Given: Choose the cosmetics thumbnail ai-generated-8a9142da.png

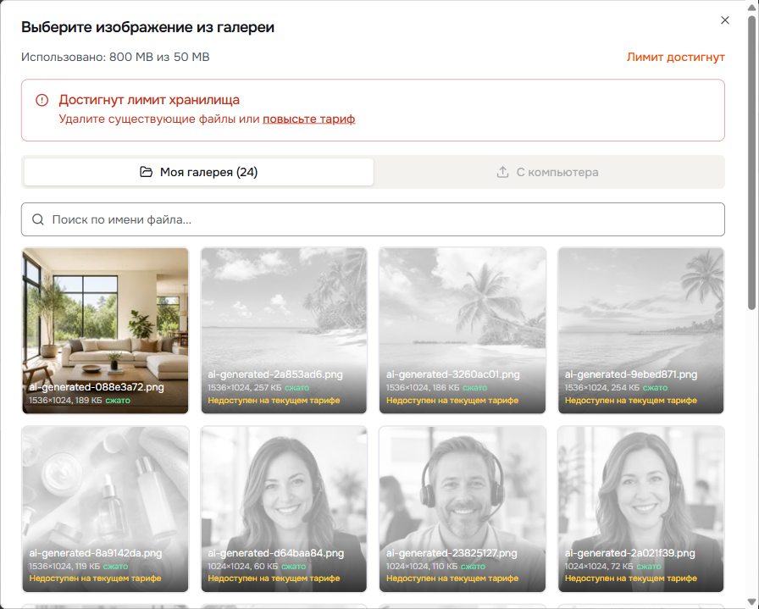Looking at the screenshot, I should coord(105,509).
